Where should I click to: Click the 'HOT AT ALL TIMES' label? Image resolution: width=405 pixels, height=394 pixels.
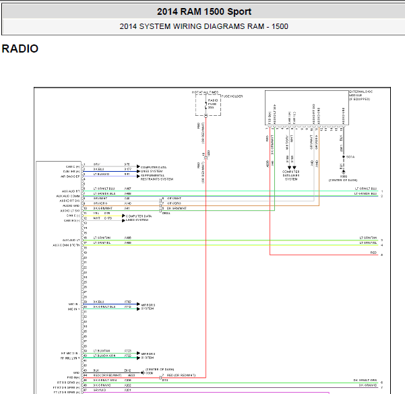click(205, 92)
